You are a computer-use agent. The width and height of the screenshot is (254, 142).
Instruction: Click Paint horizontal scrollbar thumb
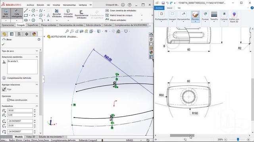click(182, 136)
